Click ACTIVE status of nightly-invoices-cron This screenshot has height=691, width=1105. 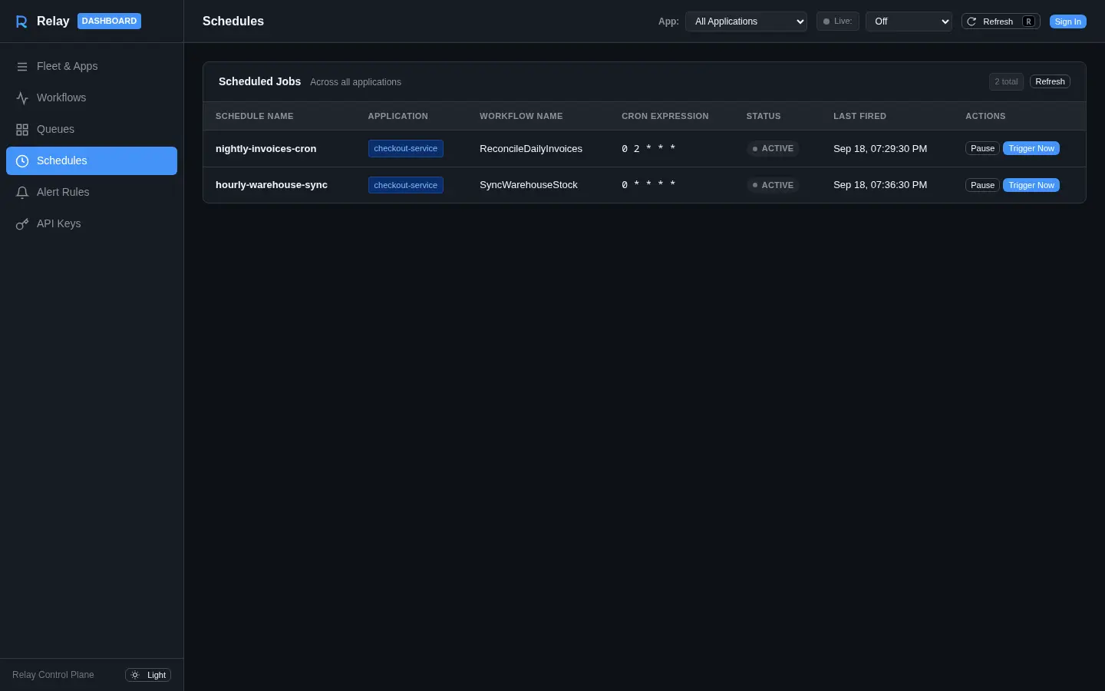click(773, 148)
